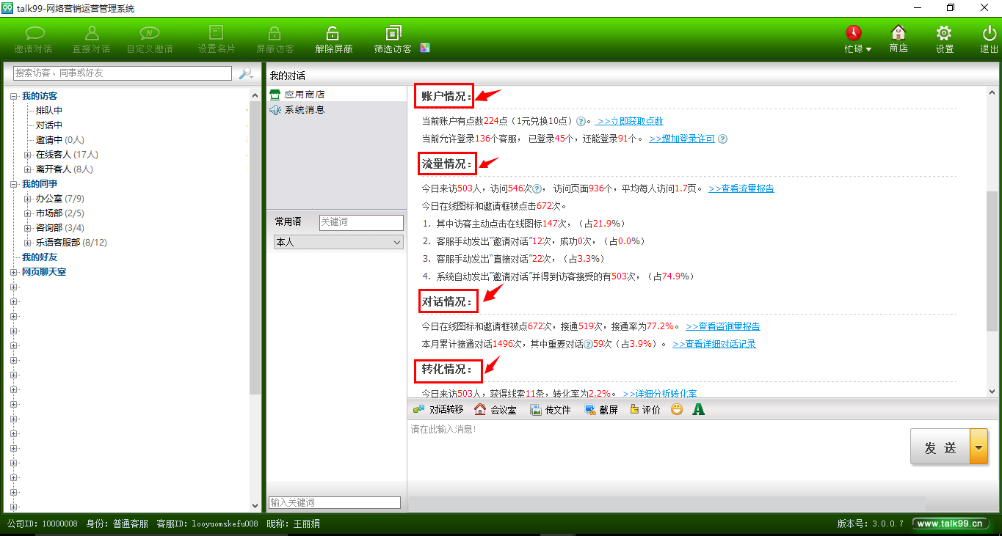Select 我的好友 tree item
This screenshot has width=1002, height=536.
click(40, 257)
